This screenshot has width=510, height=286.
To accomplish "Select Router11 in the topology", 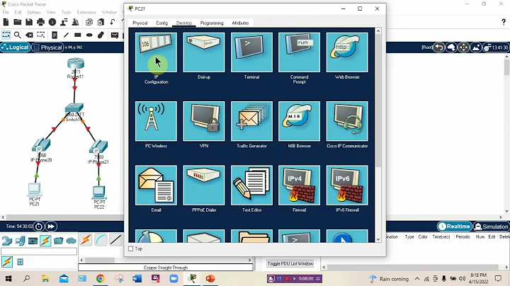I will pos(76,65).
